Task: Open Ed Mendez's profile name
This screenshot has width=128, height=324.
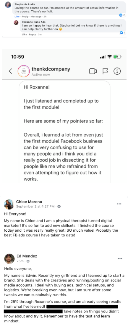Action: point(27,256)
